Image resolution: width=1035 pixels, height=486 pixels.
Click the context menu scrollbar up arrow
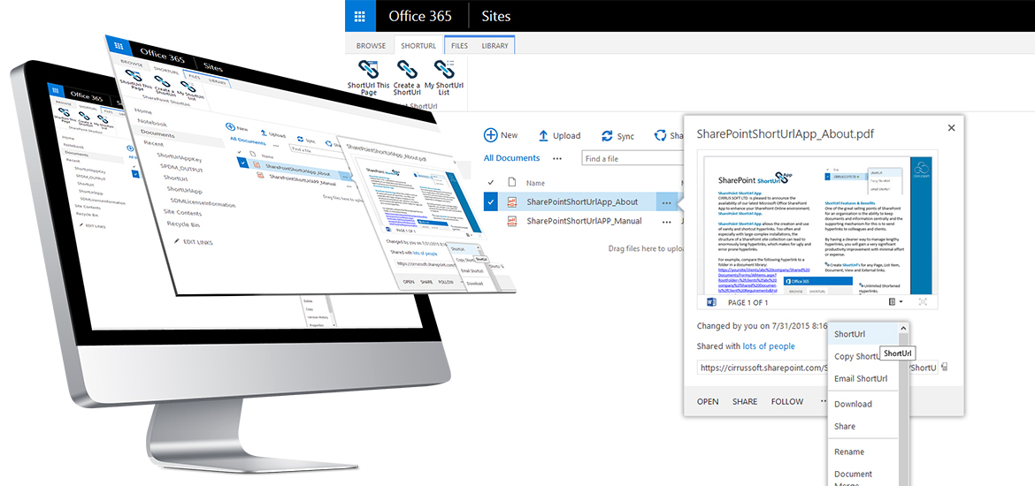[904, 329]
